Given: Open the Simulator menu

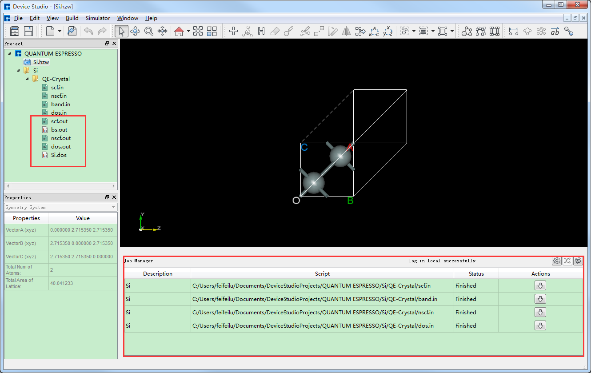Looking at the screenshot, I should click(98, 18).
